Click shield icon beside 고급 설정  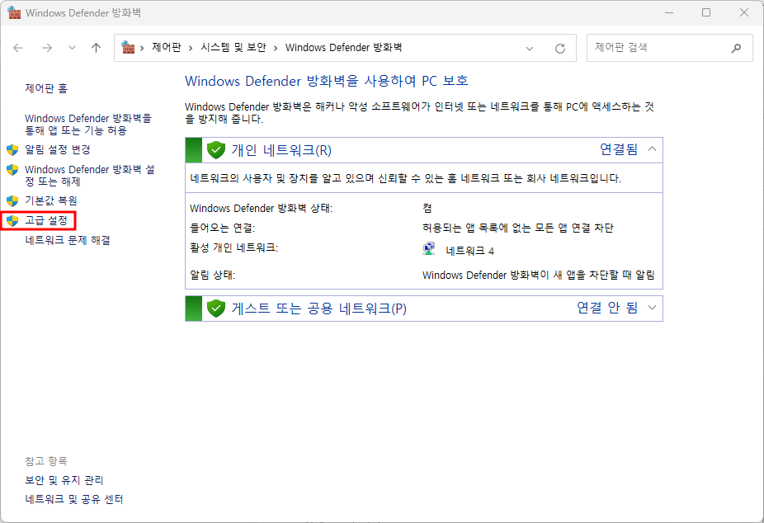point(12,220)
